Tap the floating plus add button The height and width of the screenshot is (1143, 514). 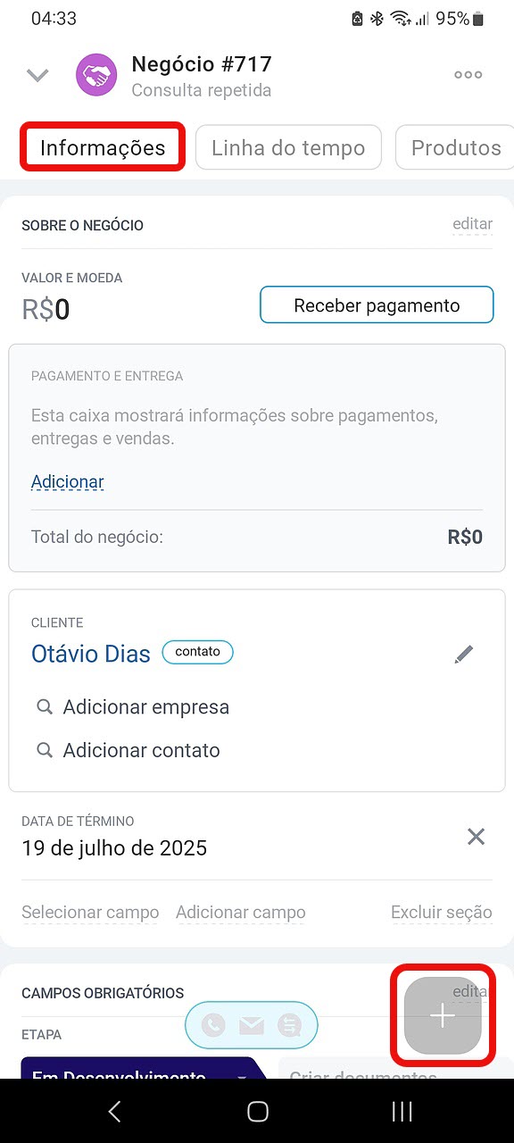443,1015
